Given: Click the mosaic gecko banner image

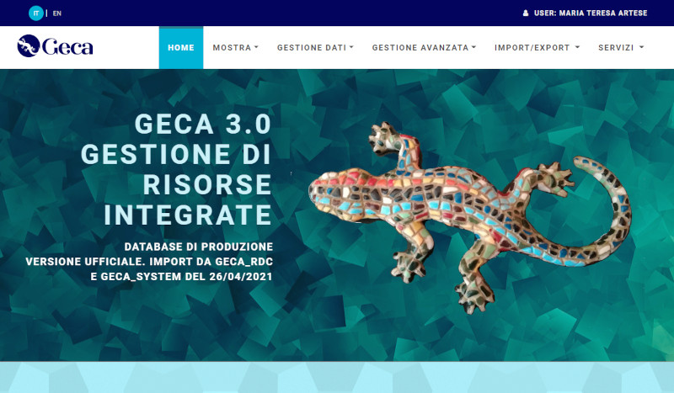Looking at the screenshot, I should click(469, 218).
